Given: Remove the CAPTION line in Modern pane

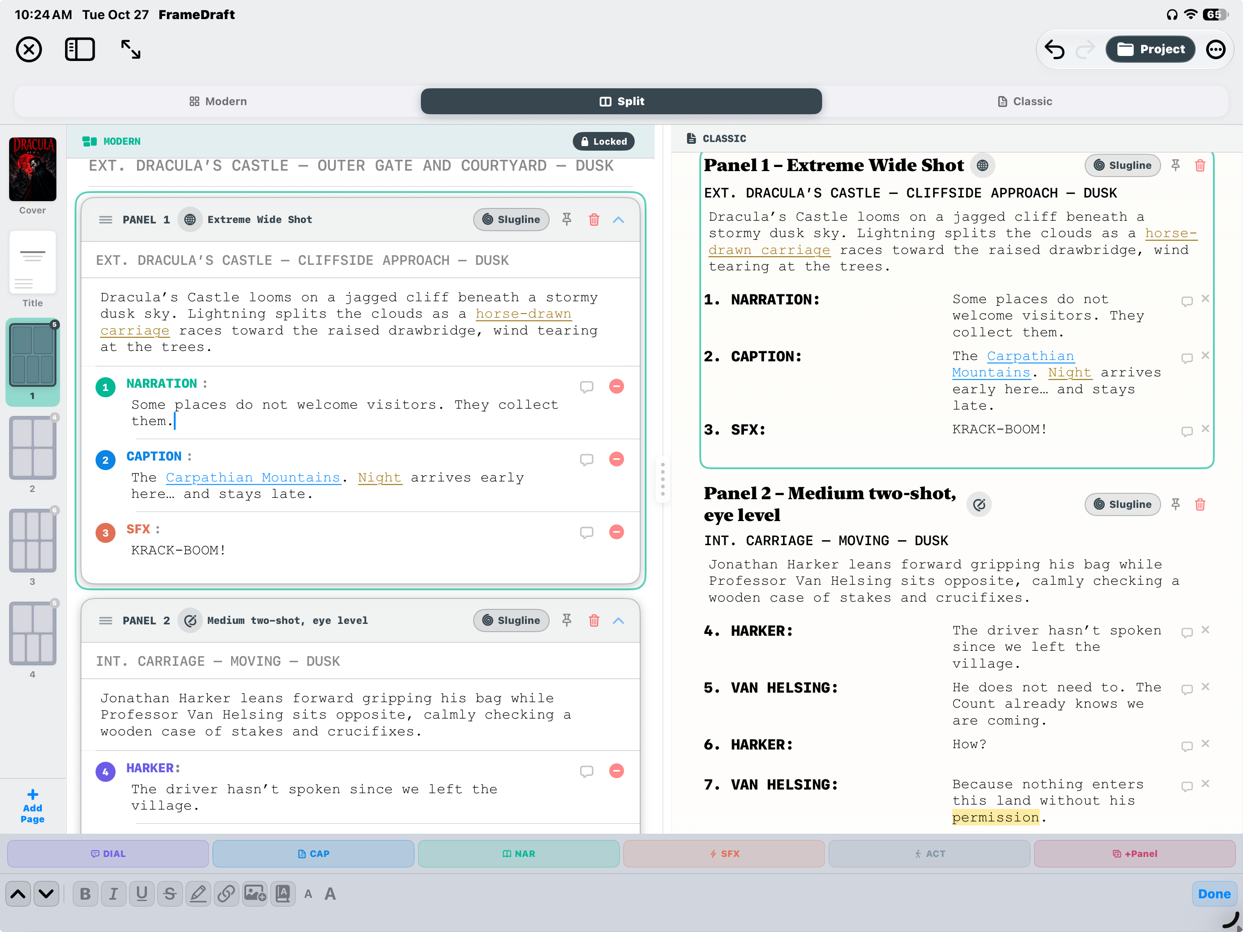Looking at the screenshot, I should click(x=616, y=459).
